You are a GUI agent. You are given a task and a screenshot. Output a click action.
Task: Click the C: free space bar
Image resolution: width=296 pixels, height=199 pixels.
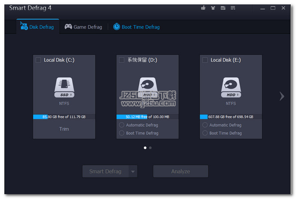tap(64, 117)
